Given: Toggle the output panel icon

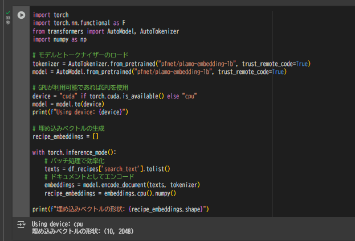Looking at the screenshot, I should (x=21, y=225).
